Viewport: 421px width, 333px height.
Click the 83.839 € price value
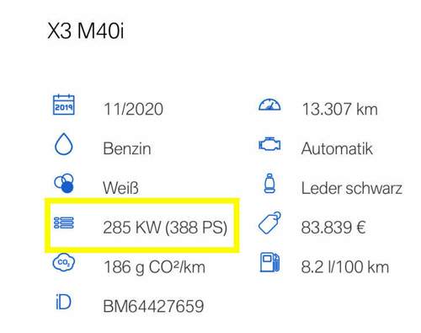pos(333,228)
